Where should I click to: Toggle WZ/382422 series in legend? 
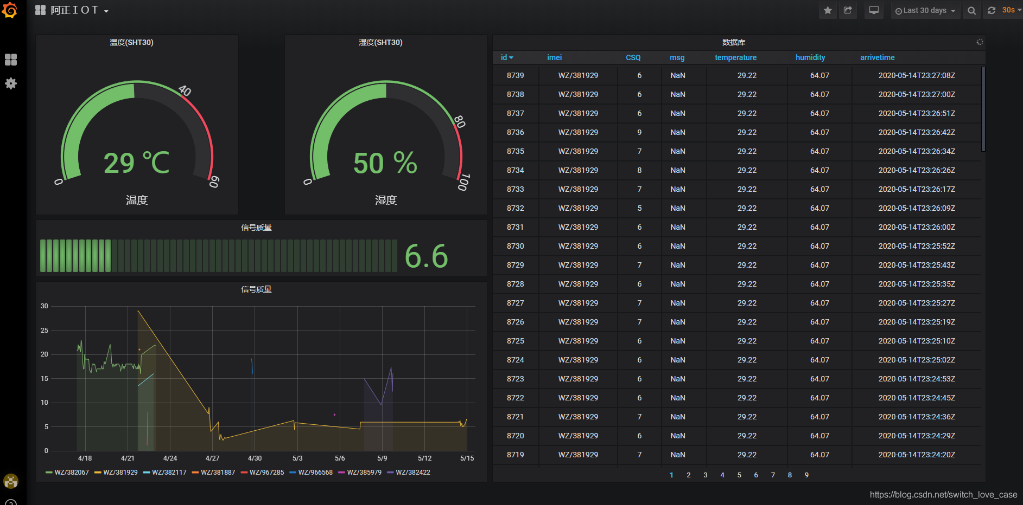409,472
